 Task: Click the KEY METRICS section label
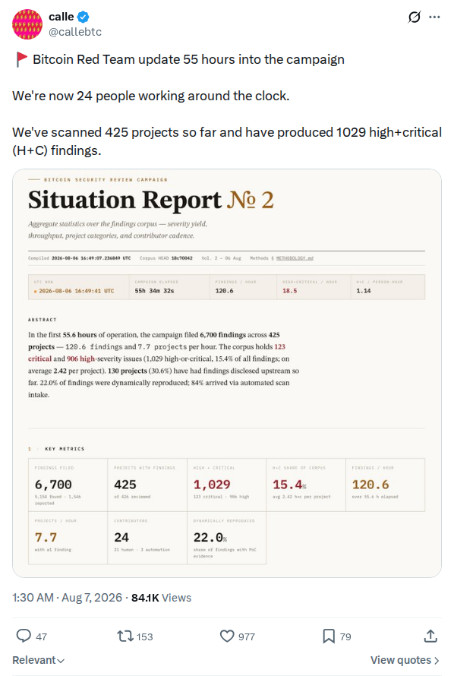(x=65, y=449)
